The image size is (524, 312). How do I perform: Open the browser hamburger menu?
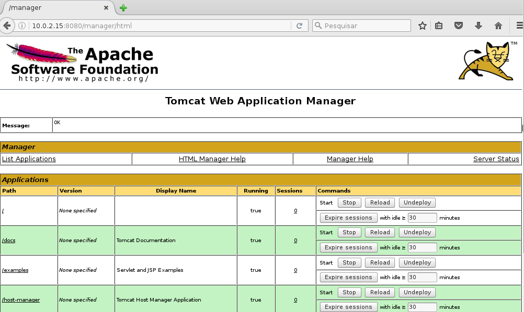coord(520,26)
